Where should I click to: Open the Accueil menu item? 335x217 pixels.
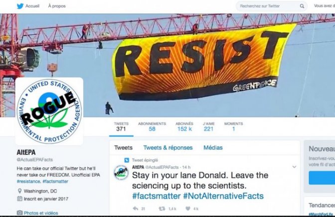coord(32,6)
